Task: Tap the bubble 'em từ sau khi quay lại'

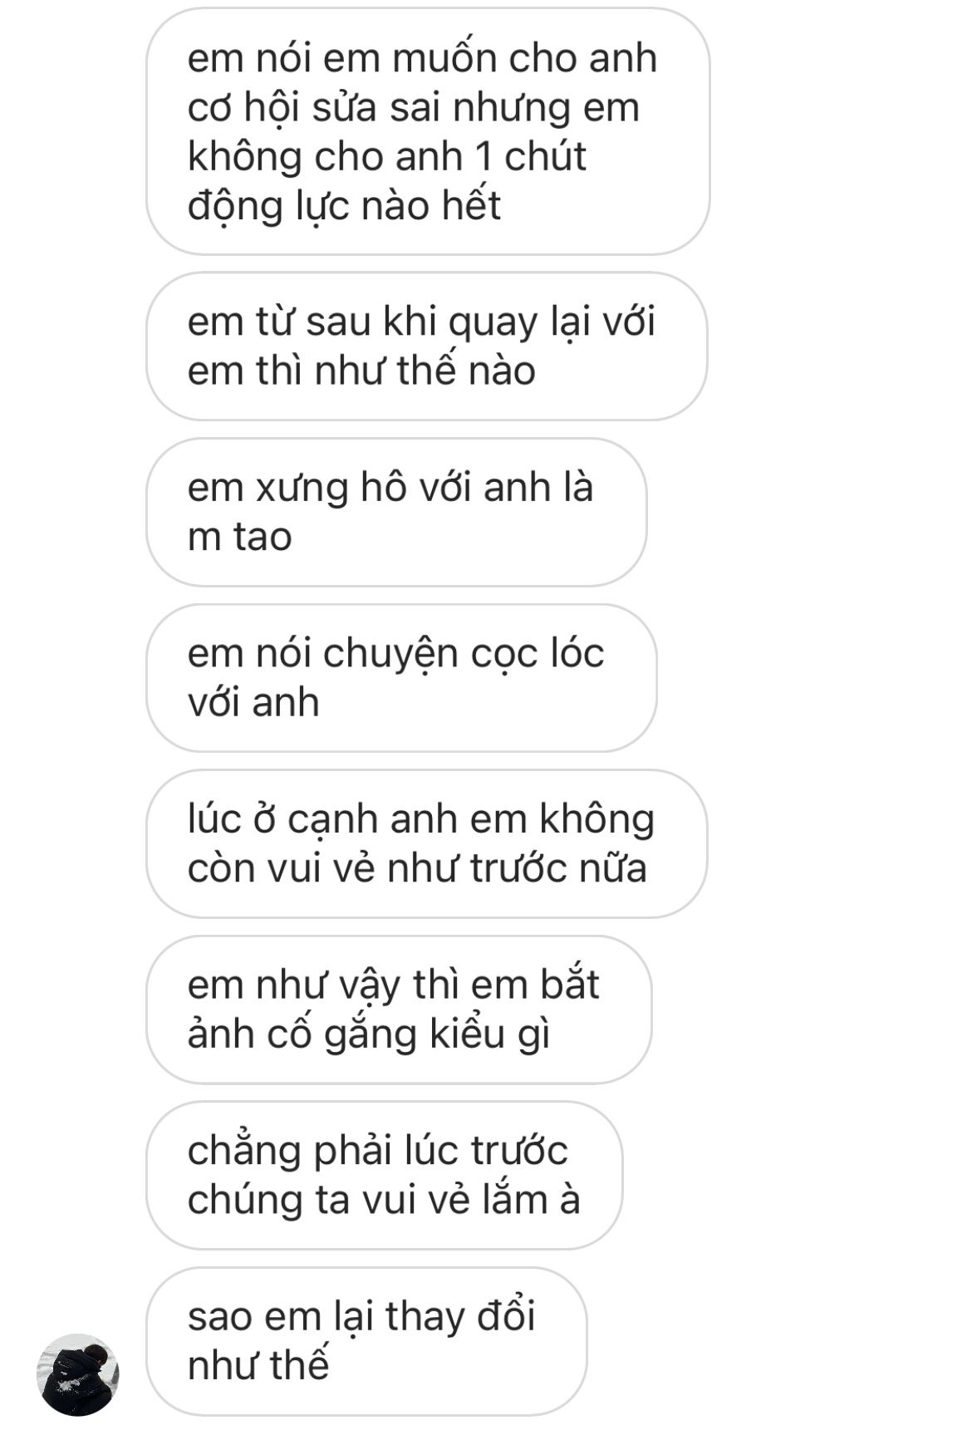Action: pos(427,346)
